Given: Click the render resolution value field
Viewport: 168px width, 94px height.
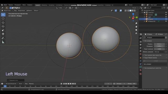Looking at the screenshot, I should 159,46.
